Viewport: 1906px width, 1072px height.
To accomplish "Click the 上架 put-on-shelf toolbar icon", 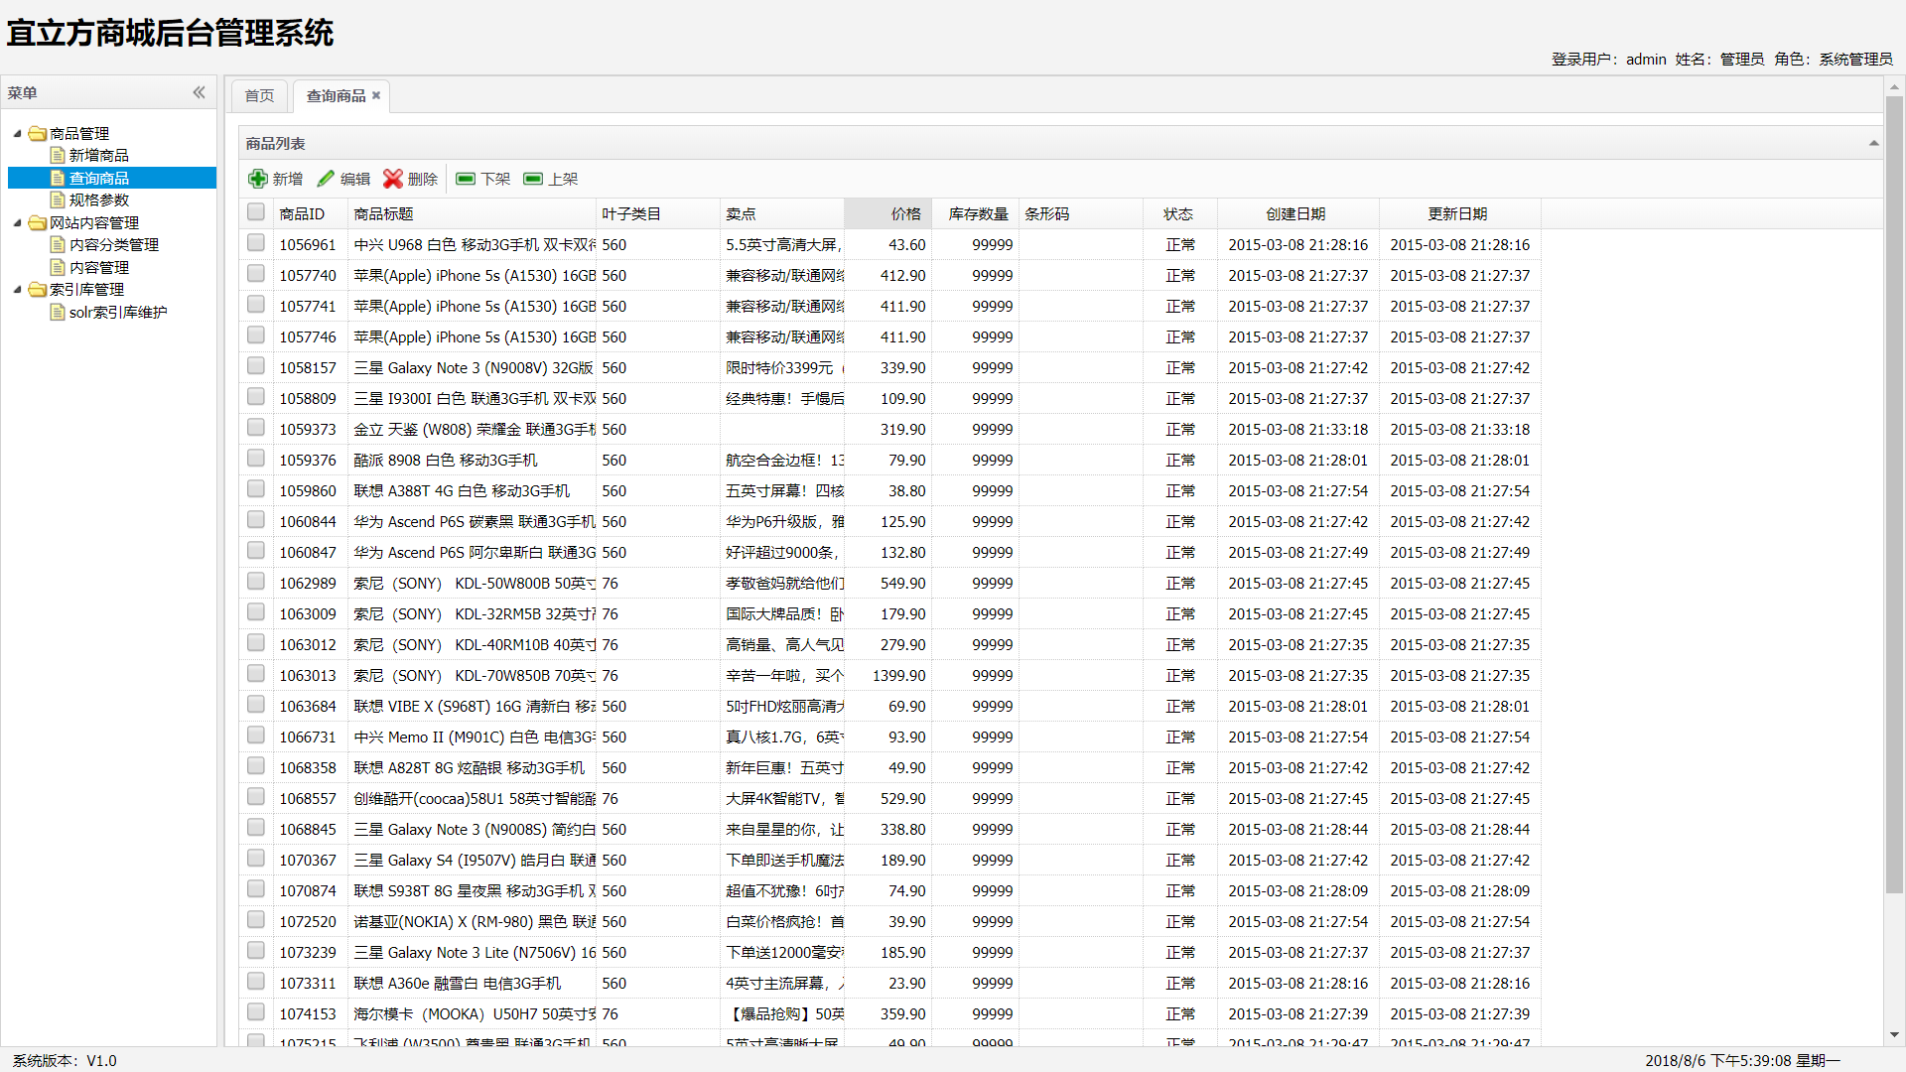I will tap(533, 179).
